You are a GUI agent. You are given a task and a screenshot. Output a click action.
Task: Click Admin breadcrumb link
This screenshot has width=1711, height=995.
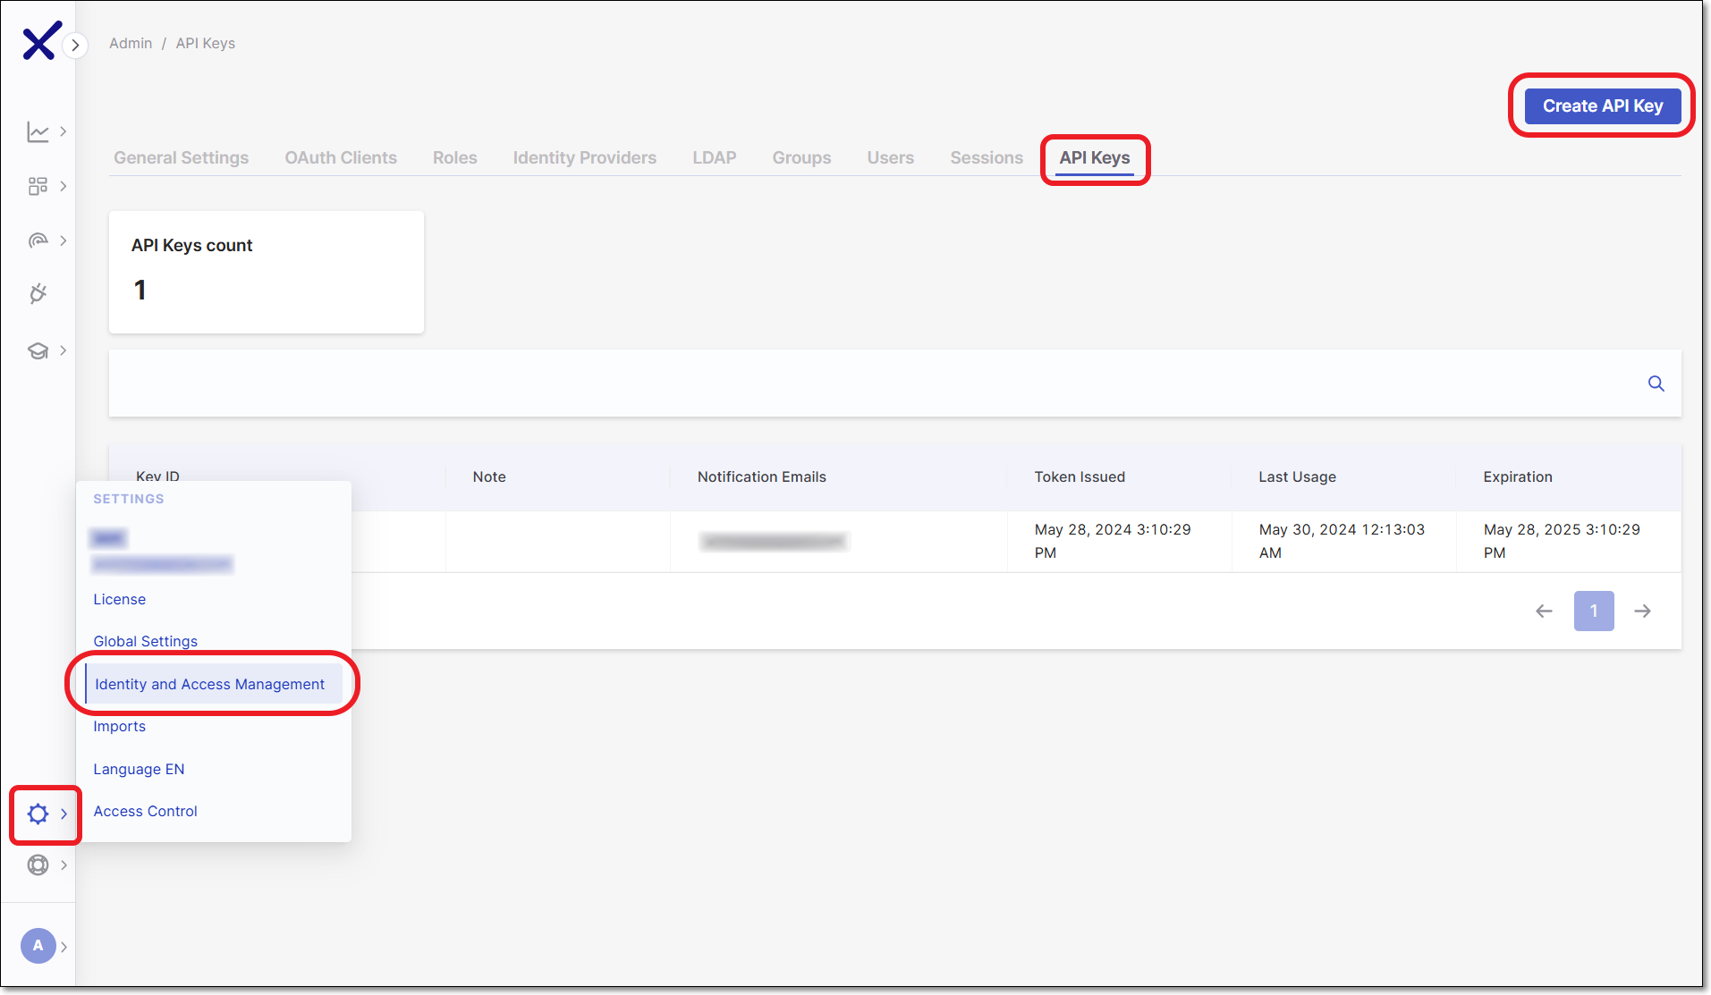click(x=131, y=43)
